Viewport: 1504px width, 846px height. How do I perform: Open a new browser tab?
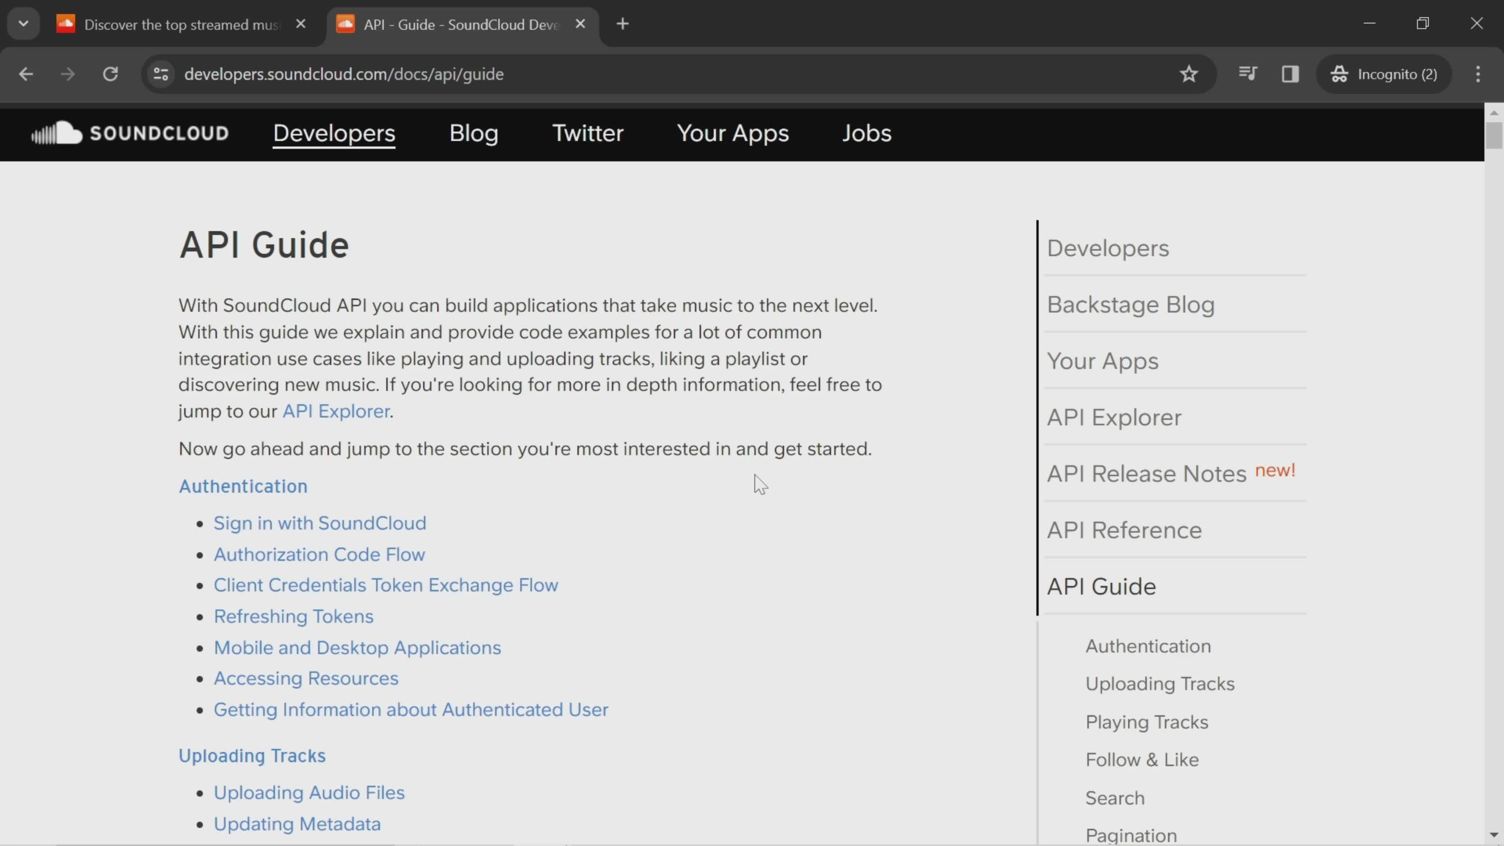tap(622, 24)
